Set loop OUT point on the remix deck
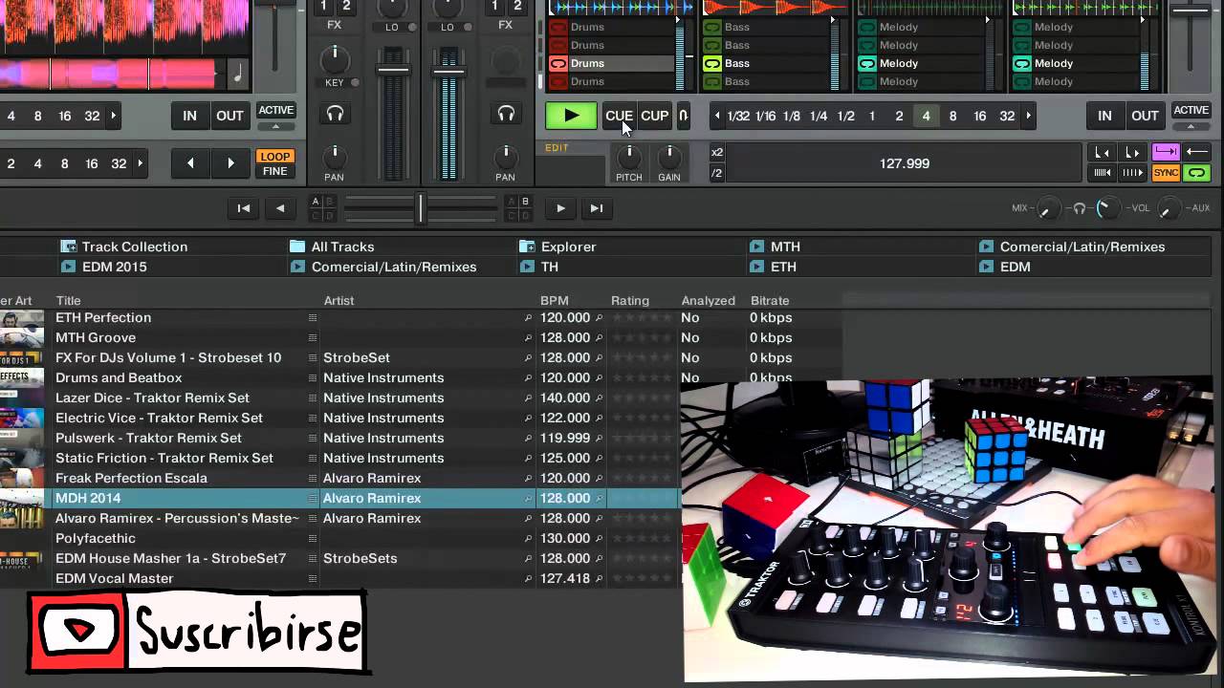 point(1145,116)
